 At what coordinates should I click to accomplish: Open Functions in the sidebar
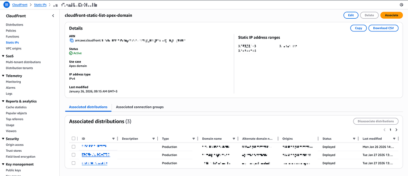coord(12,37)
